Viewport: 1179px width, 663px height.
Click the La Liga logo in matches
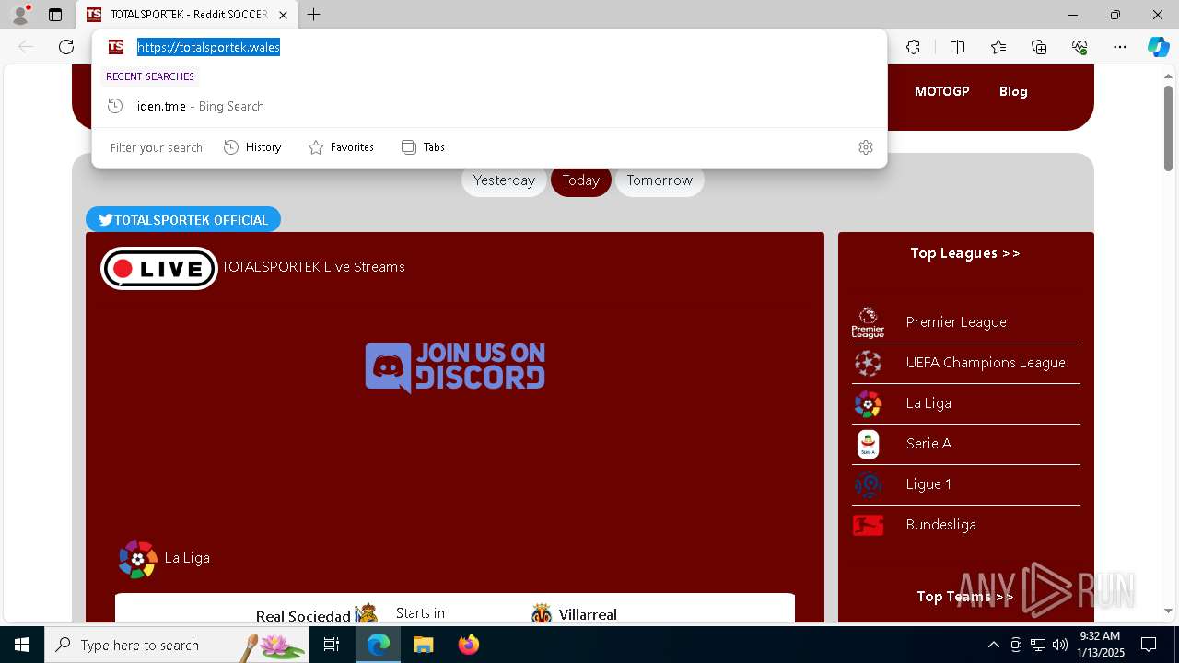(138, 558)
